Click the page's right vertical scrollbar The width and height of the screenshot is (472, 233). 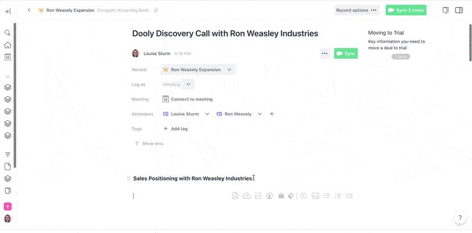[470, 43]
